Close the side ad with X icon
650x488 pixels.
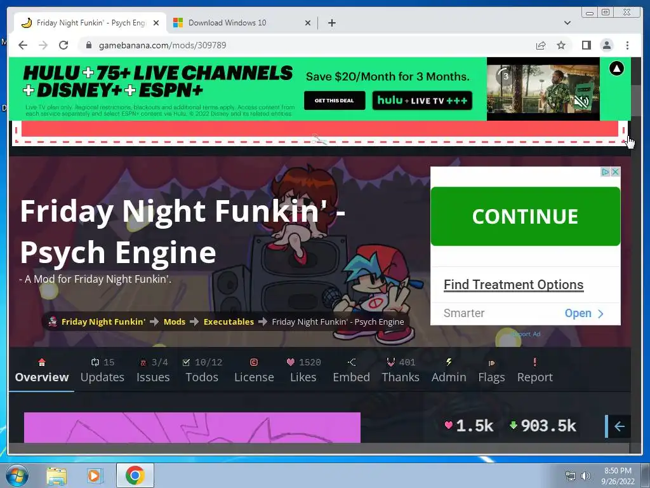pos(616,172)
